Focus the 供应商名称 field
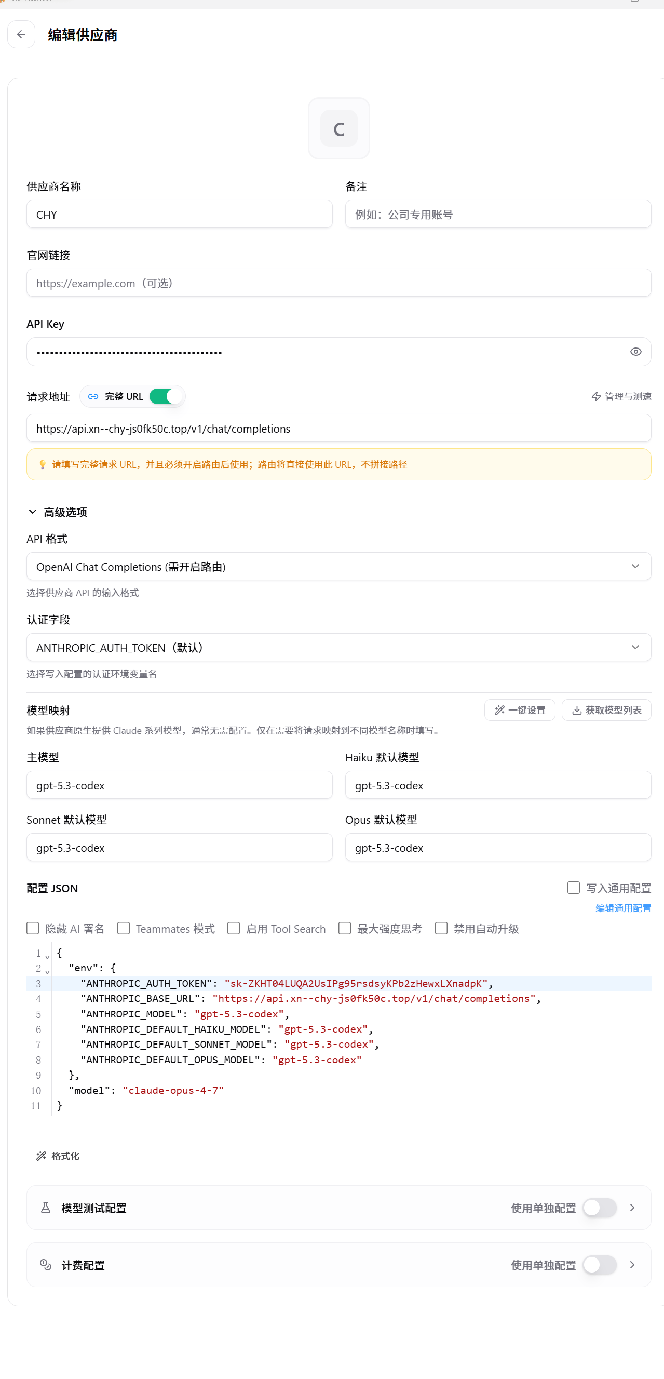Screen dimensions: 664x1379 (x=179, y=215)
